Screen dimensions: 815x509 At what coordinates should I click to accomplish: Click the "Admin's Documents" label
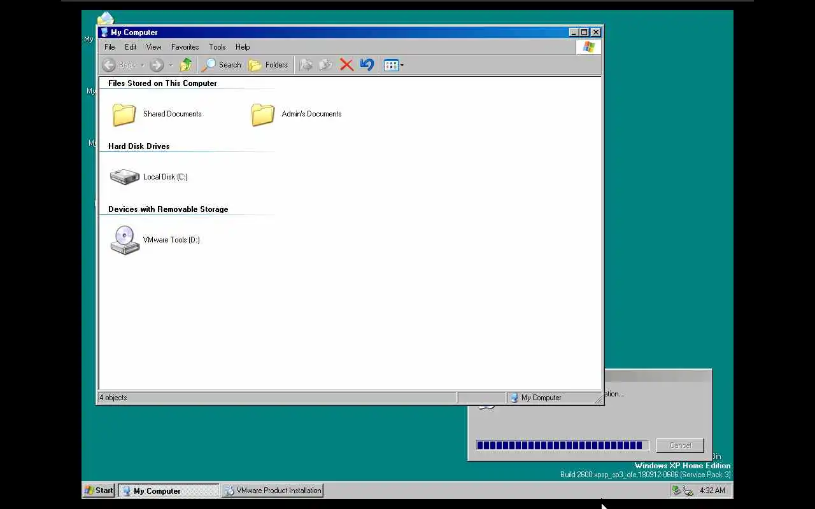click(x=311, y=114)
